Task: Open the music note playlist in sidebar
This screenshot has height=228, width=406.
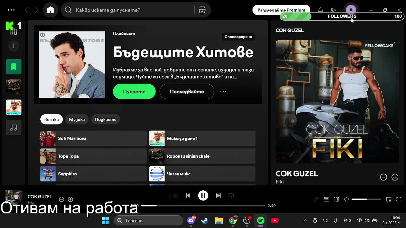Action: 14,128
